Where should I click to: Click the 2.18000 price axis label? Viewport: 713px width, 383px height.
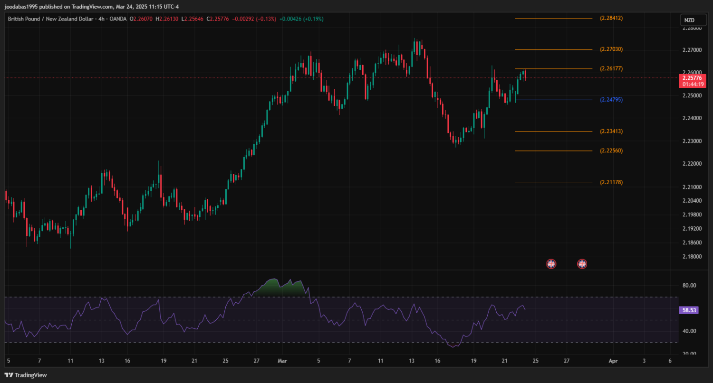coord(692,257)
